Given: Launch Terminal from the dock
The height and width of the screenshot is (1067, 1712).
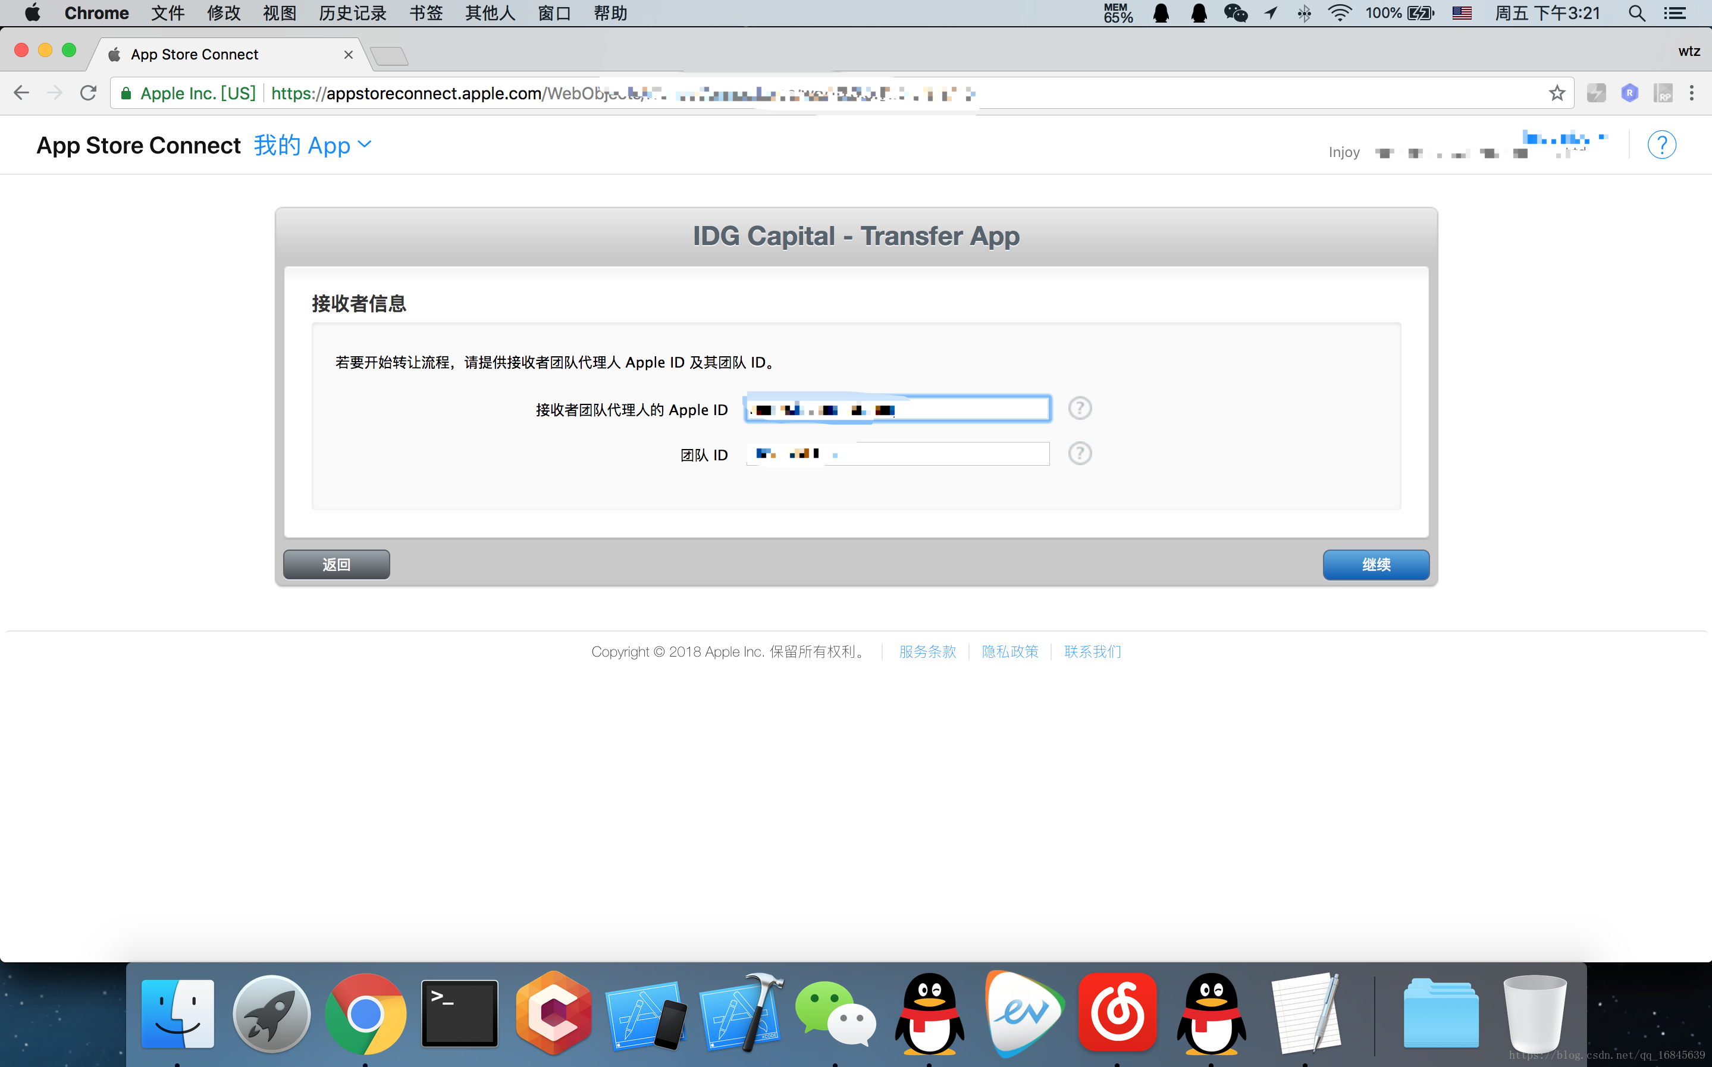Looking at the screenshot, I should 459,1015.
